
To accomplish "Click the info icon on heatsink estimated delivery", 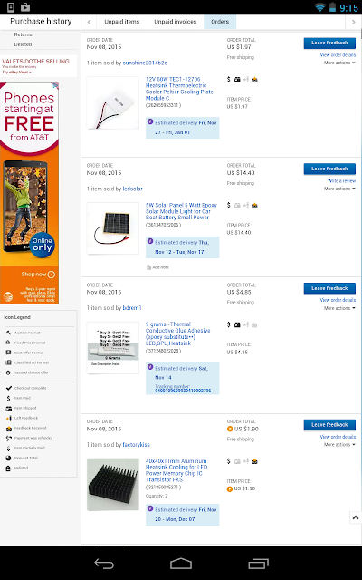I will click(x=150, y=508).
